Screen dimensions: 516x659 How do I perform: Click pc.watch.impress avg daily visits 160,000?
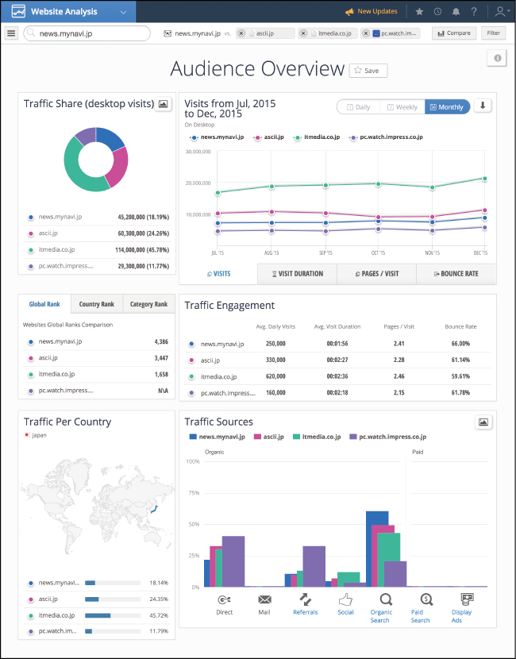tap(275, 392)
